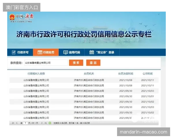Viewport: 173px width, 139px height.
Task: Click the 济南市行政许可和行政处罚信用信息公示专栏 banner title
Action: tap(84, 34)
